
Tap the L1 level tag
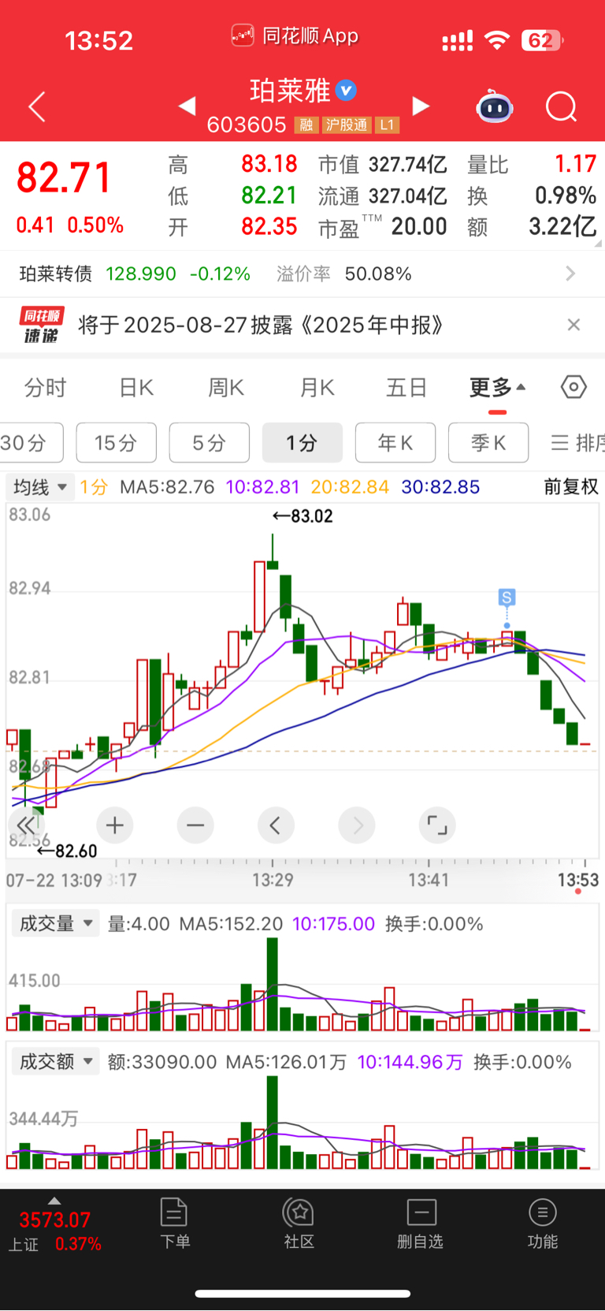coord(387,125)
